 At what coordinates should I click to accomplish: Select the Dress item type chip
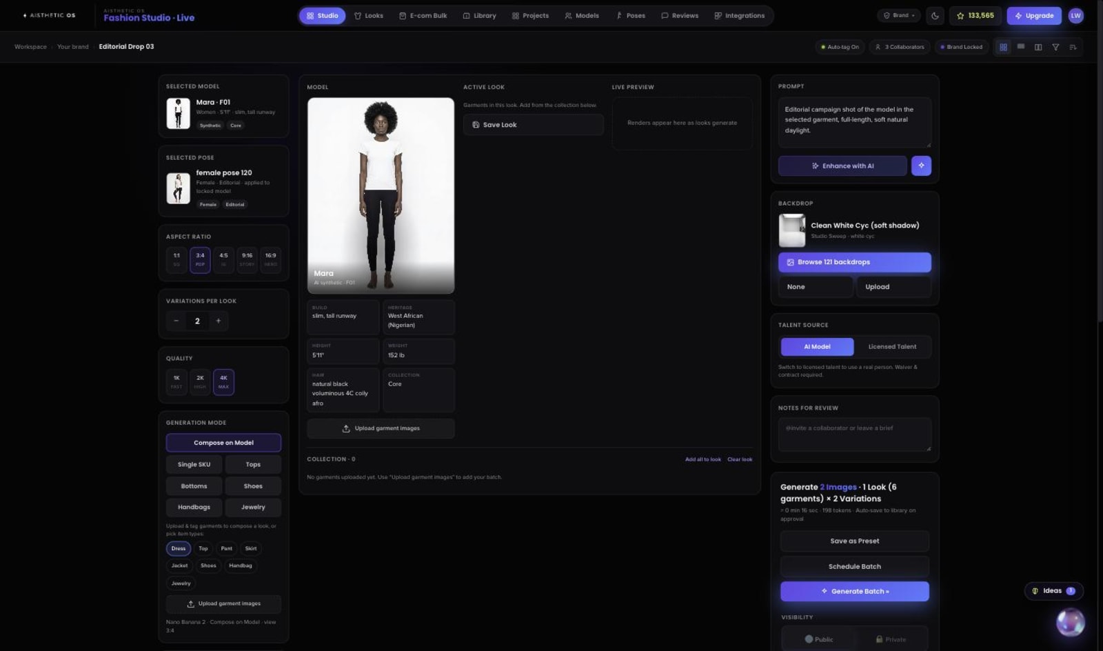(179, 549)
